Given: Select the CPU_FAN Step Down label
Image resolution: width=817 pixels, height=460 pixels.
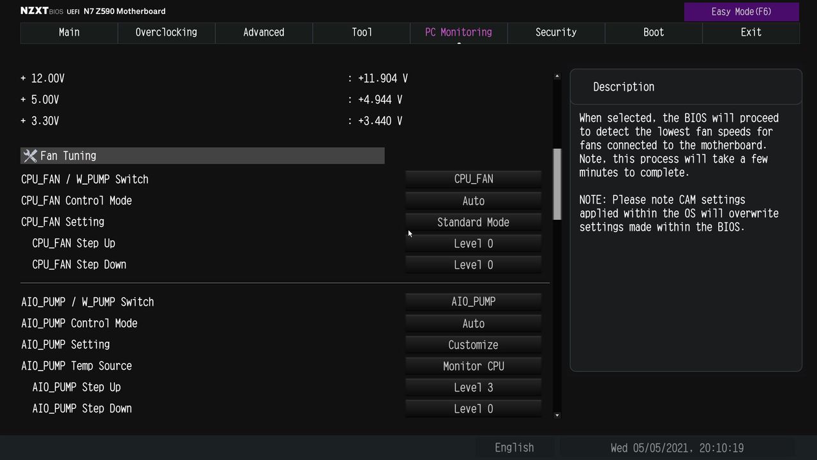Looking at the screenshot, I should (79, 264).
